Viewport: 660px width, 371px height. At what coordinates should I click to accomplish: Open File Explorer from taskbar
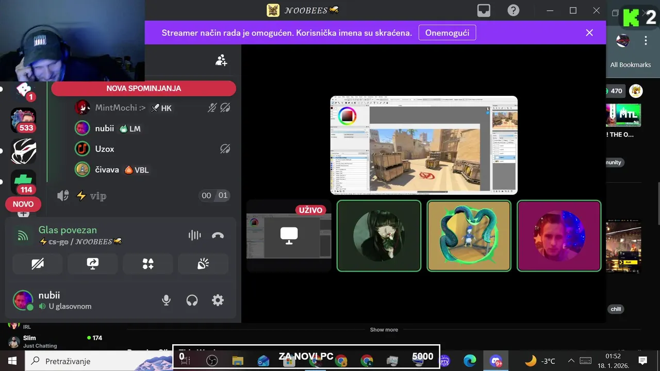click(238, 361)
